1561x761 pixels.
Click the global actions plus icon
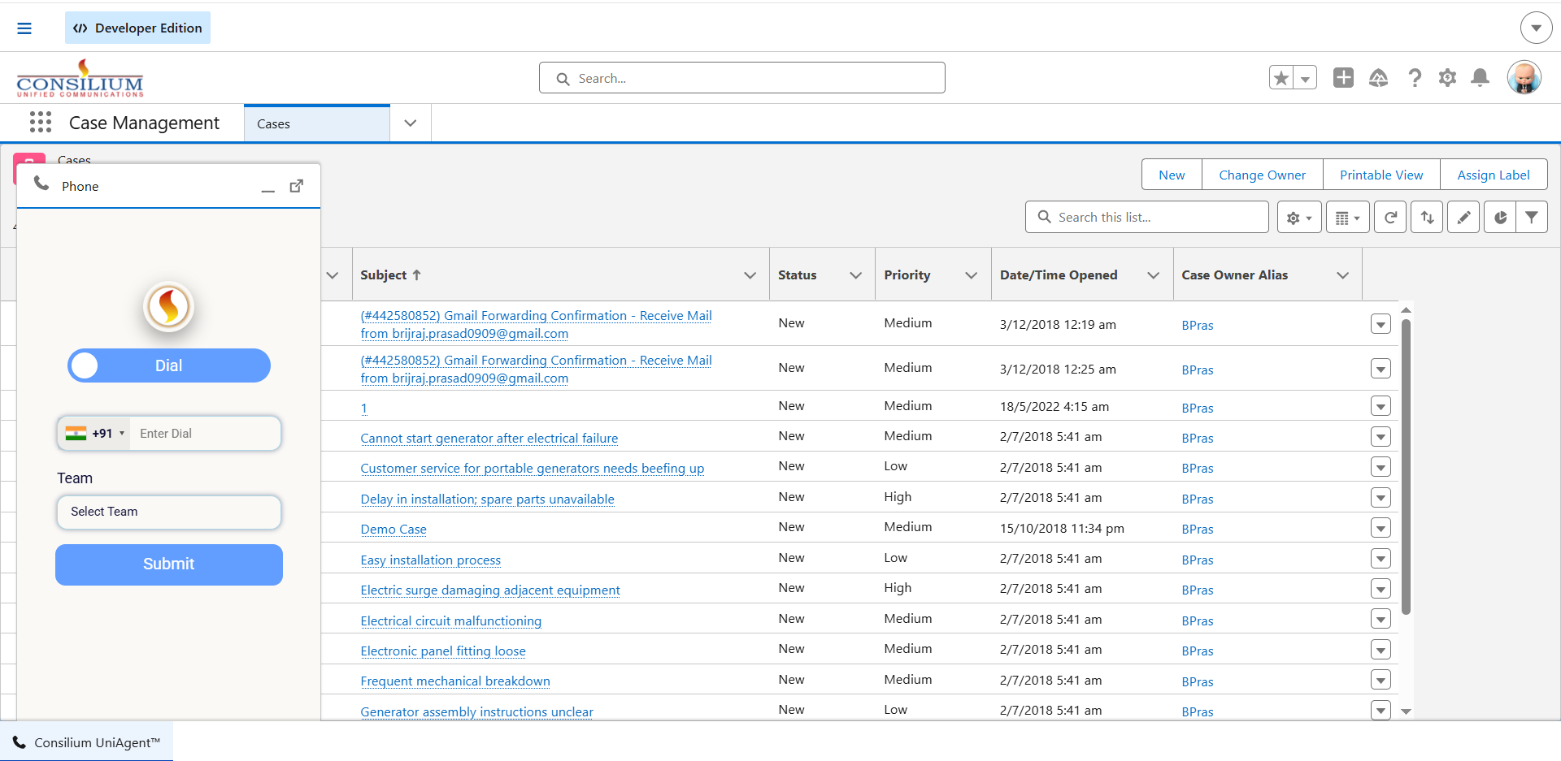click(1343, 78)
